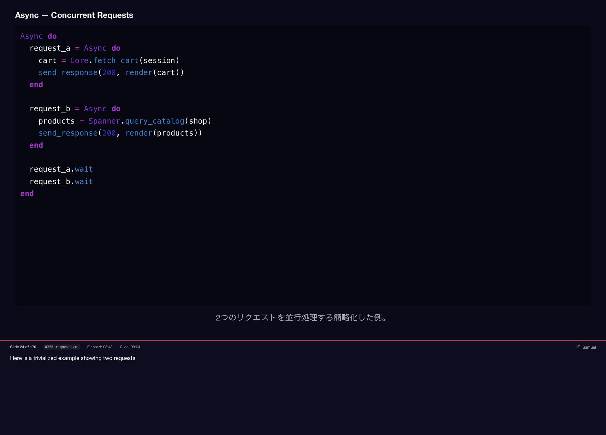606x435 pixels.
Task: Click the 0250-requests.md filename badge
Action: click(x=62, y=347)
